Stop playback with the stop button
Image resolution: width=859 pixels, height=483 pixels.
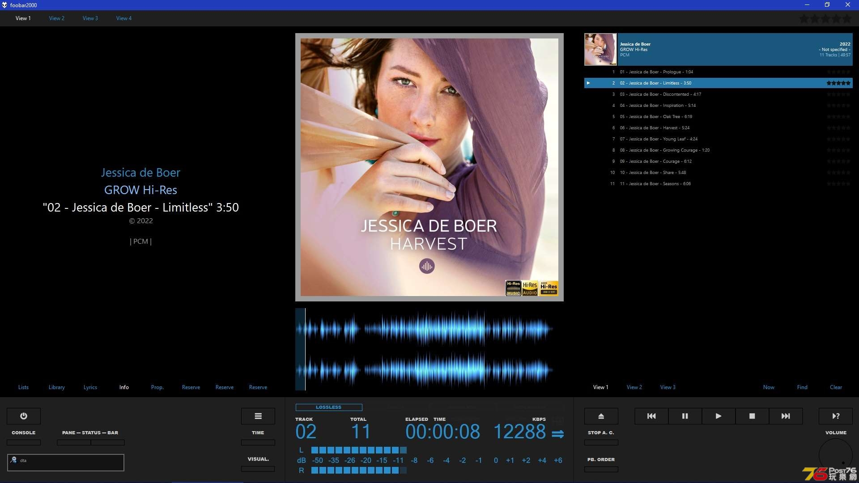pyautogui.click(x=752, y=416)
